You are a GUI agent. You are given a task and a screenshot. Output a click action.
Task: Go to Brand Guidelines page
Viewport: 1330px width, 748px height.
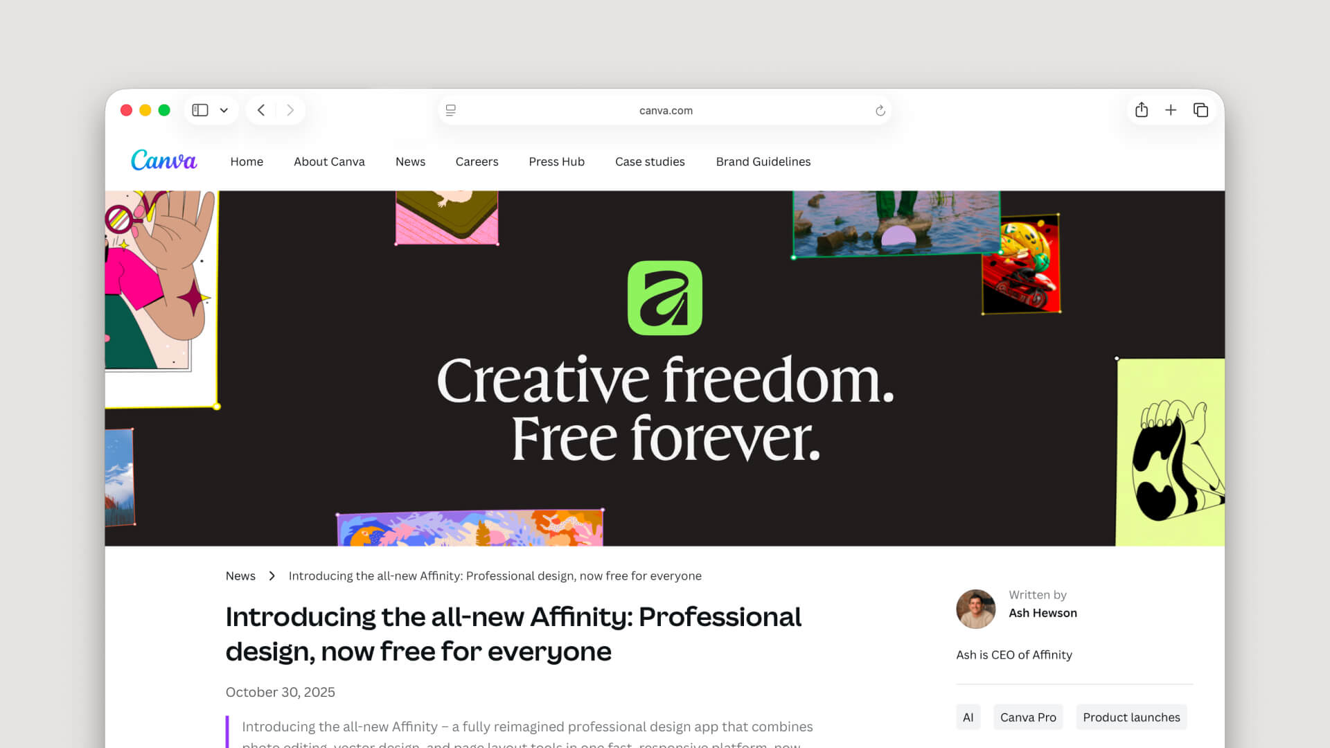[x=763, y=161]
